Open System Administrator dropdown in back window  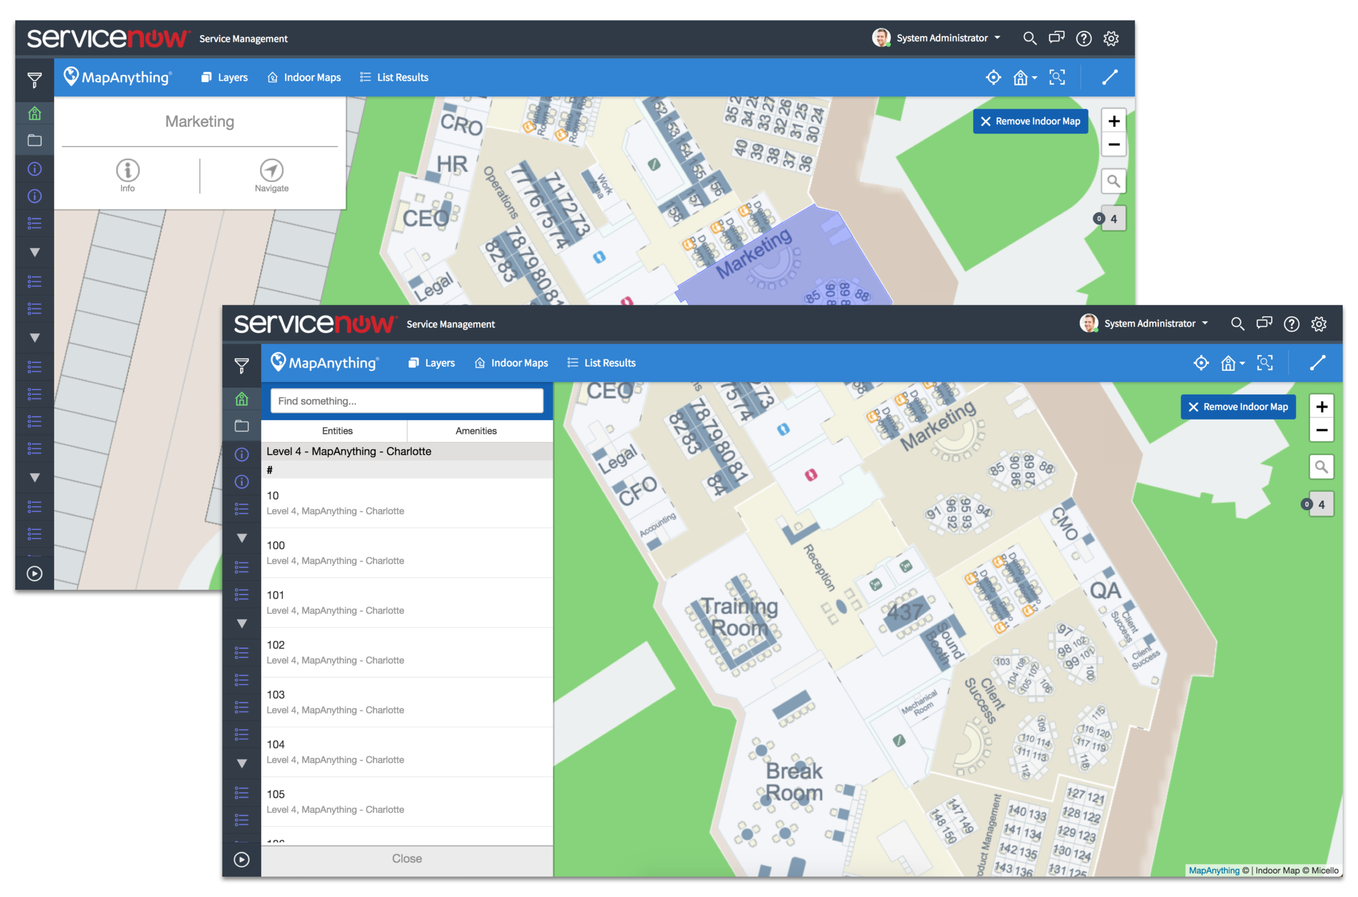(x=938, y=38)
